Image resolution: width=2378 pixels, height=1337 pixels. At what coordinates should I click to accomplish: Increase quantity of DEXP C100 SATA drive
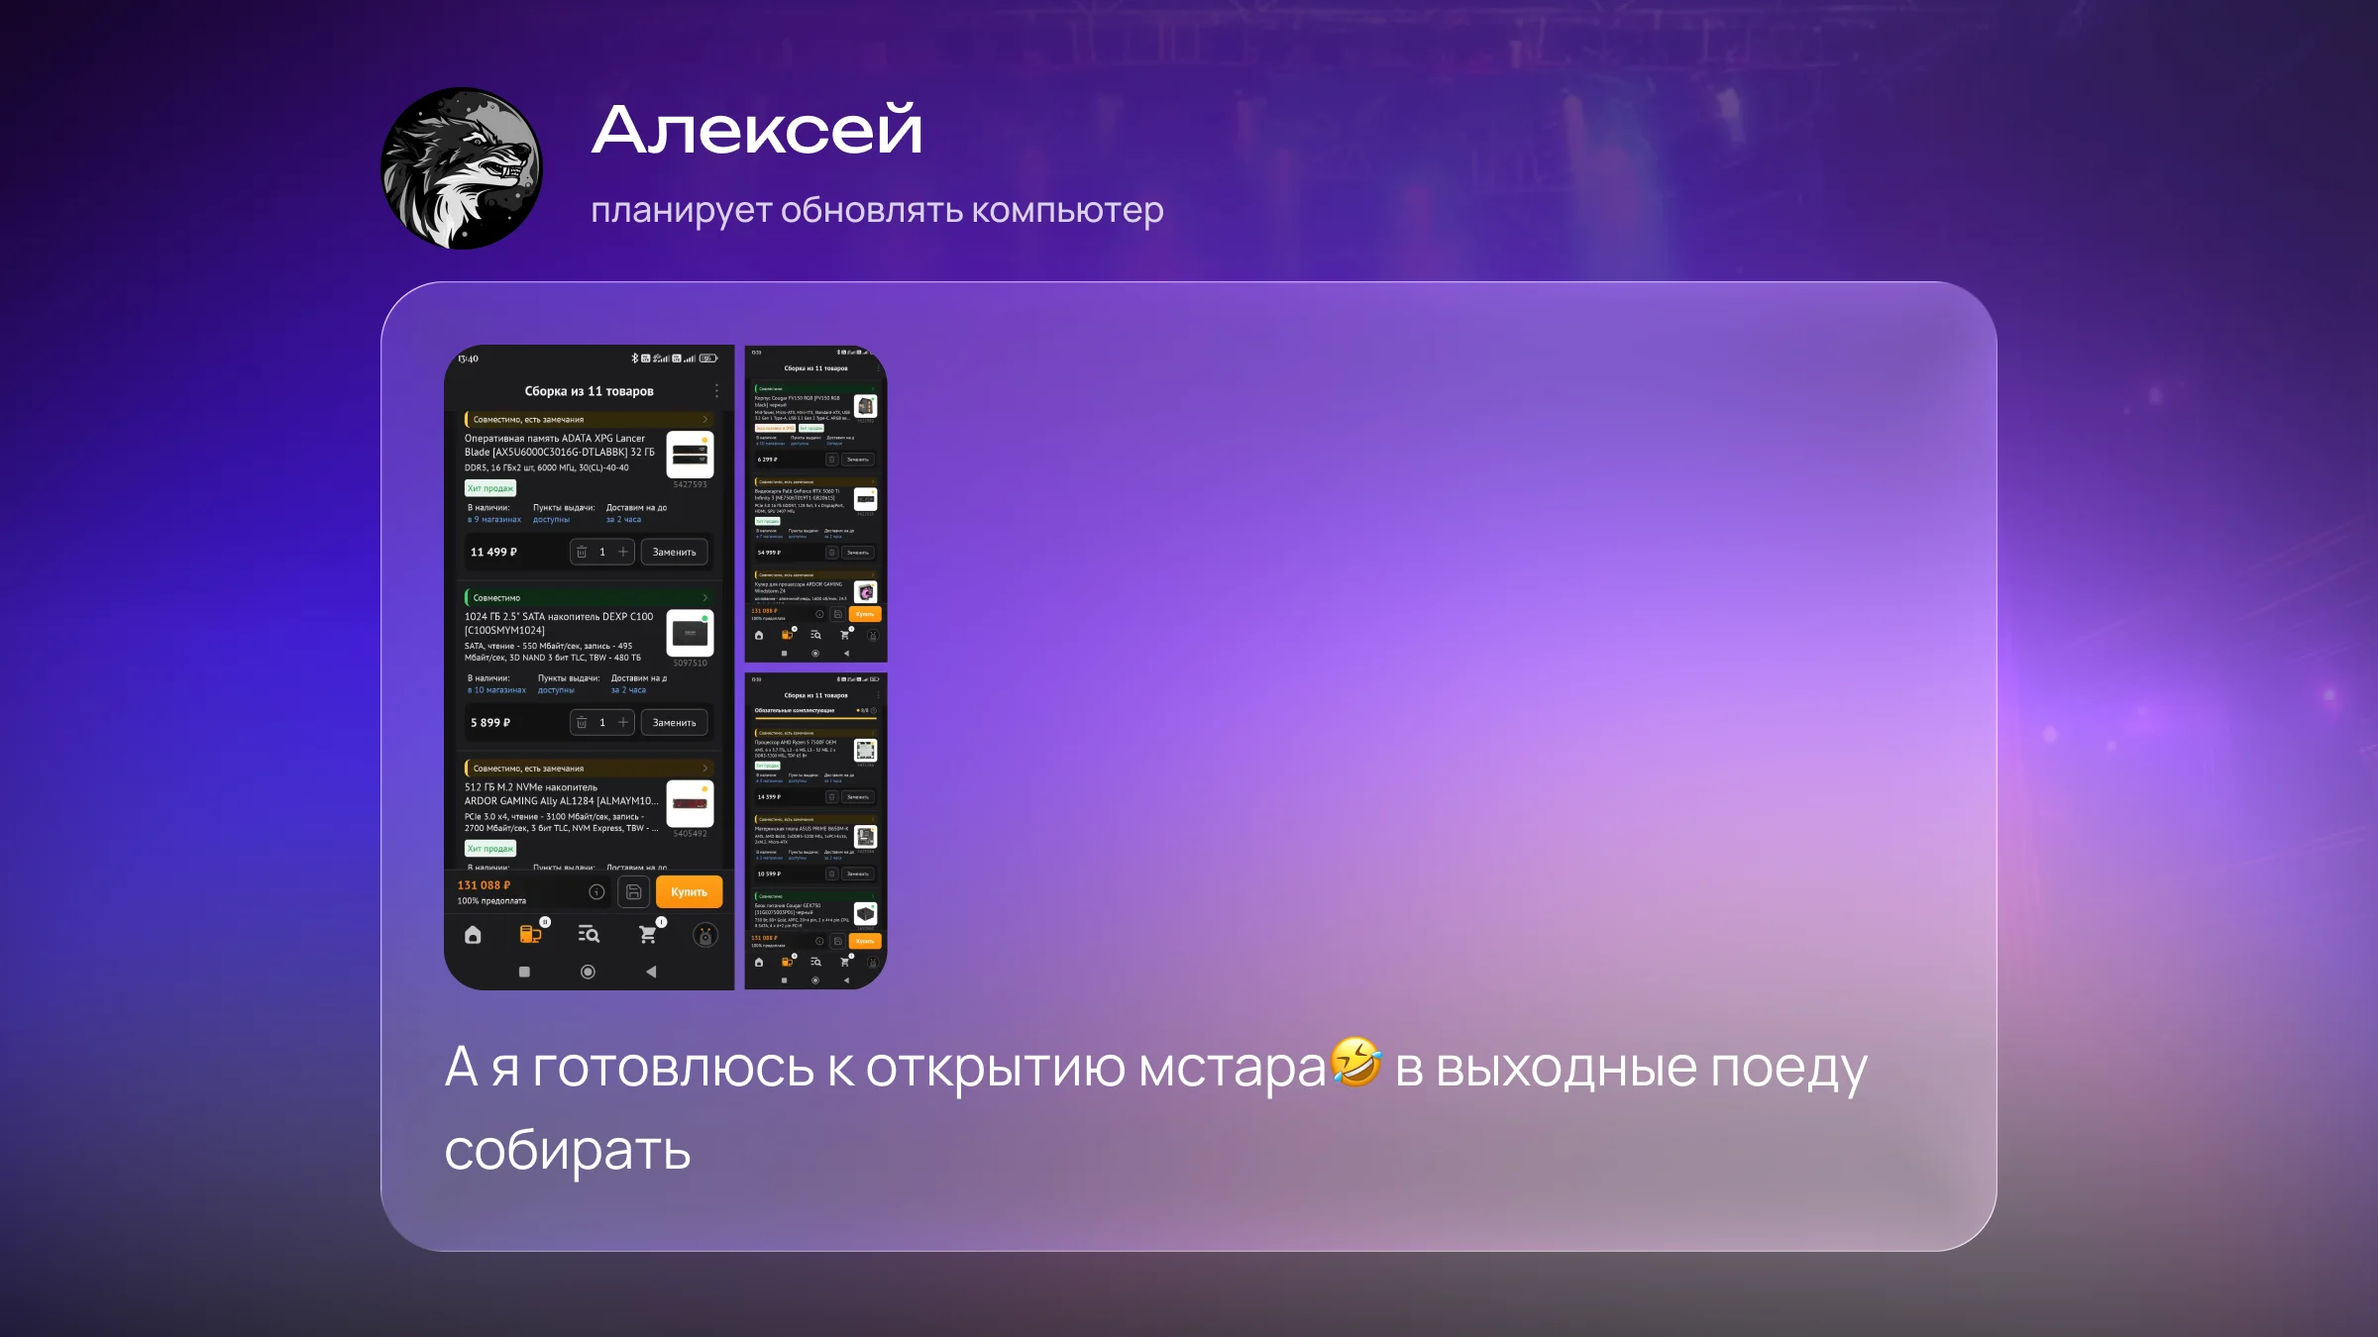coord(623,723)
